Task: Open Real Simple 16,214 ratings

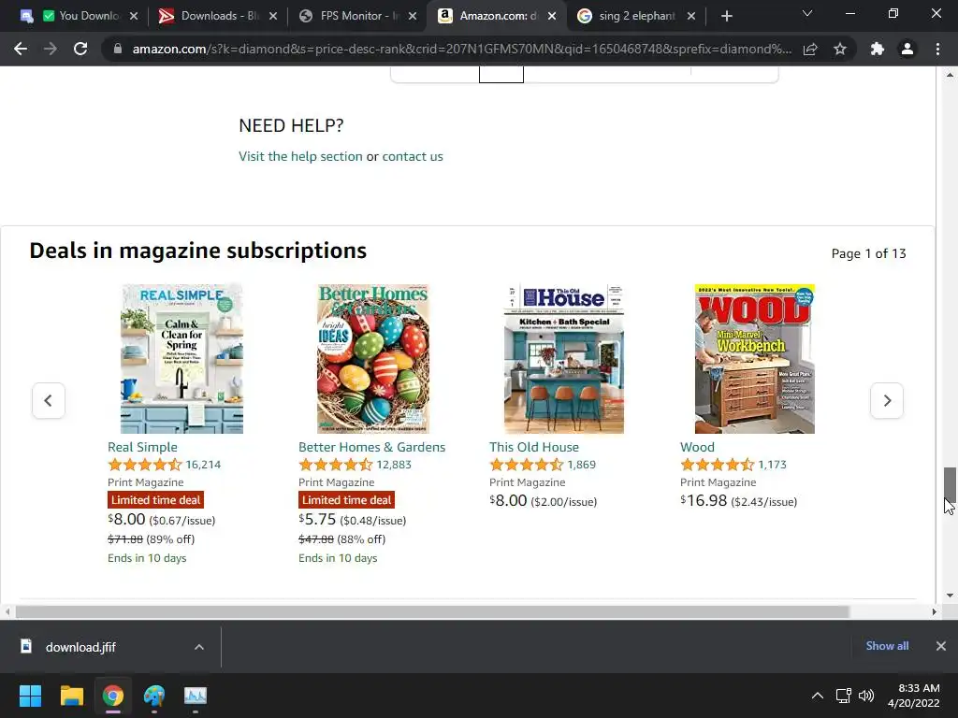Action: coord(203,465)
